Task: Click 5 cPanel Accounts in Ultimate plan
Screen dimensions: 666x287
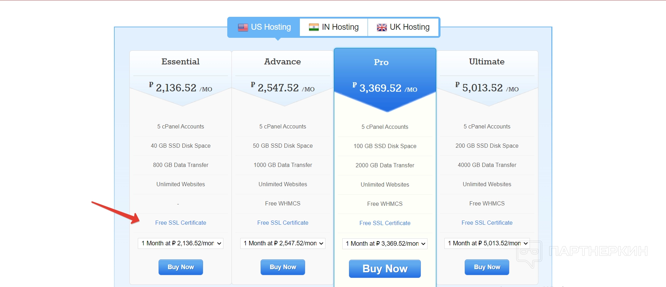Action: pyautogui.click(x=487, y=126)
